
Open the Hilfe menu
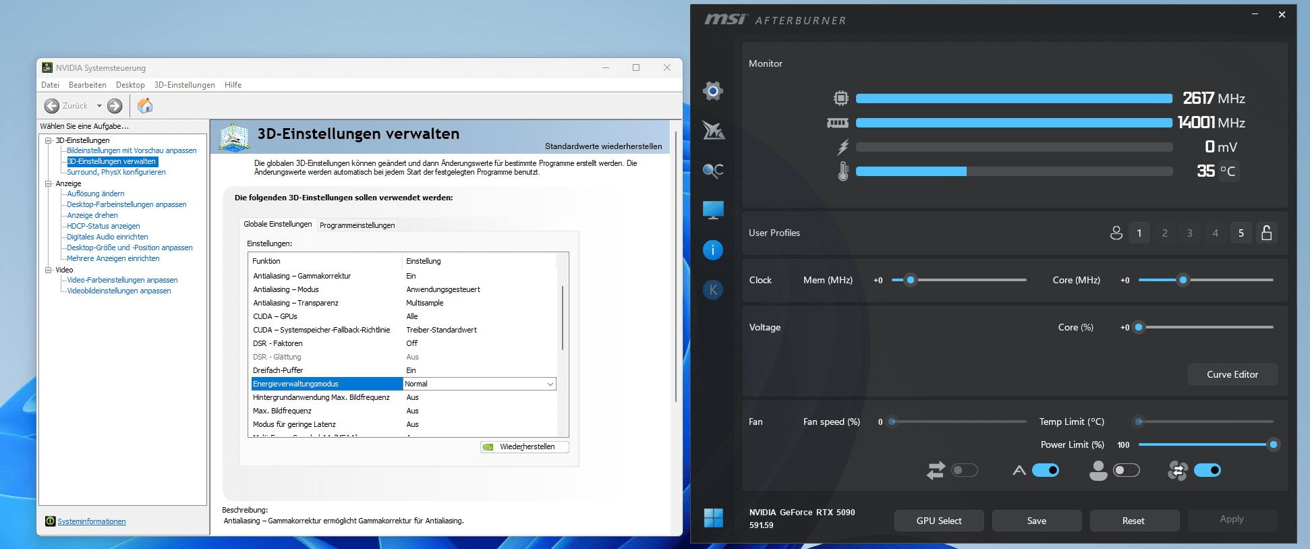(x=233, y=85)
